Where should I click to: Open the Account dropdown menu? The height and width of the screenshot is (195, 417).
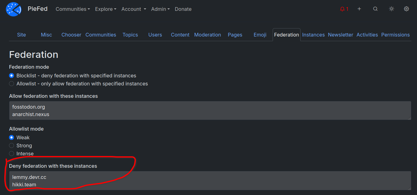point(134,9)
